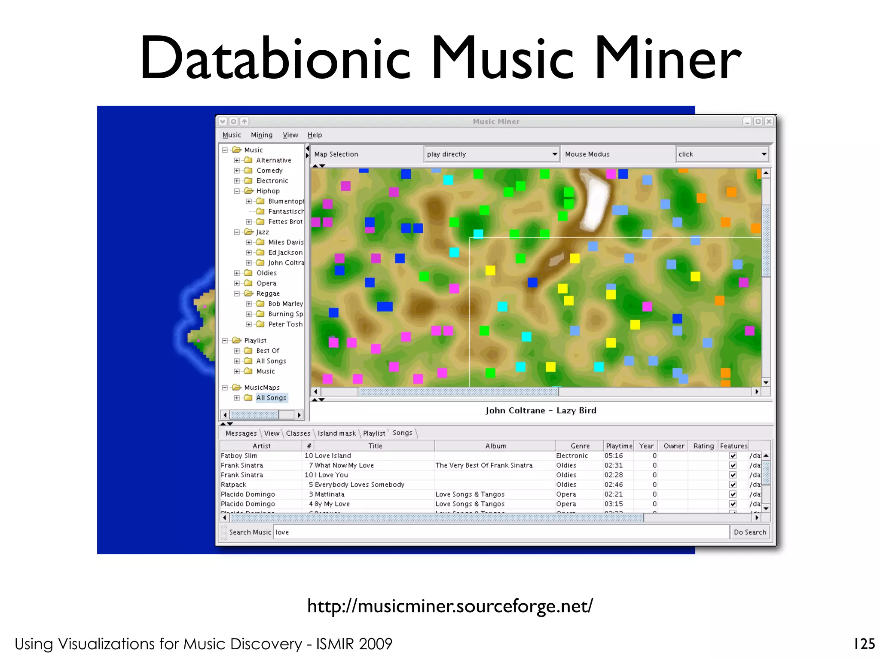Select the Best Of playlist folder icon

click(x=248, y=351)
